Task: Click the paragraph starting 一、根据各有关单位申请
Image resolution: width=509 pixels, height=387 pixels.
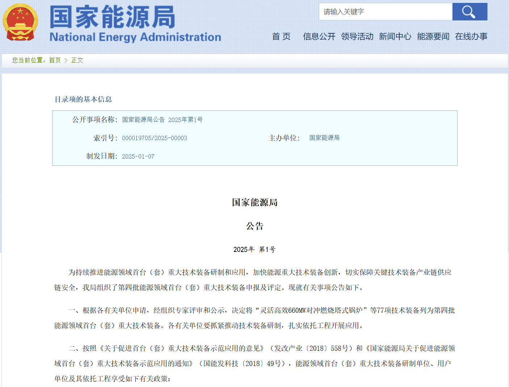Action: (254, 318)
